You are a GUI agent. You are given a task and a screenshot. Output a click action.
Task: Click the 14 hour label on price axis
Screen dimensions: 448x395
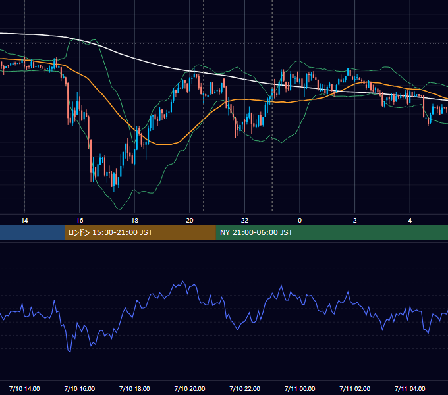24,221
